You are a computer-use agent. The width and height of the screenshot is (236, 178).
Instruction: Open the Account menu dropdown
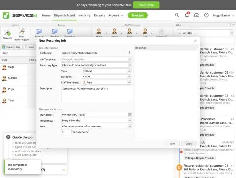click(116, 15)
